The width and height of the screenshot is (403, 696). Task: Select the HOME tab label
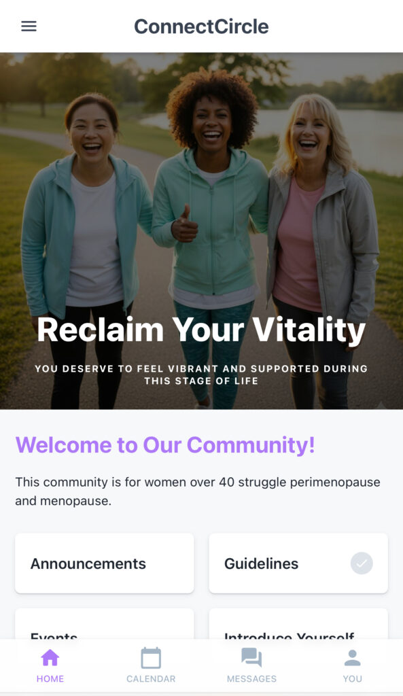[50, 679]
